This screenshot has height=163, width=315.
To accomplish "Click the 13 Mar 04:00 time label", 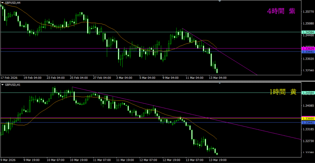I will 218,78.
